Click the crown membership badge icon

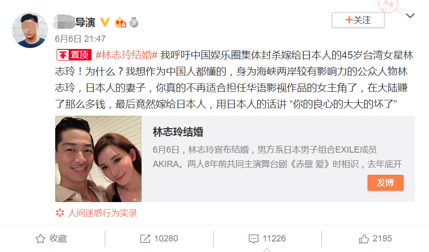click(120, 23)
